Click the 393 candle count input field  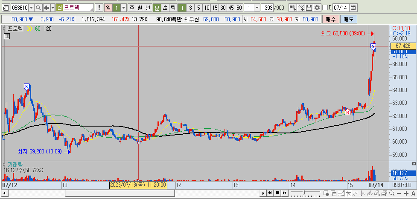tap(267, 8)
